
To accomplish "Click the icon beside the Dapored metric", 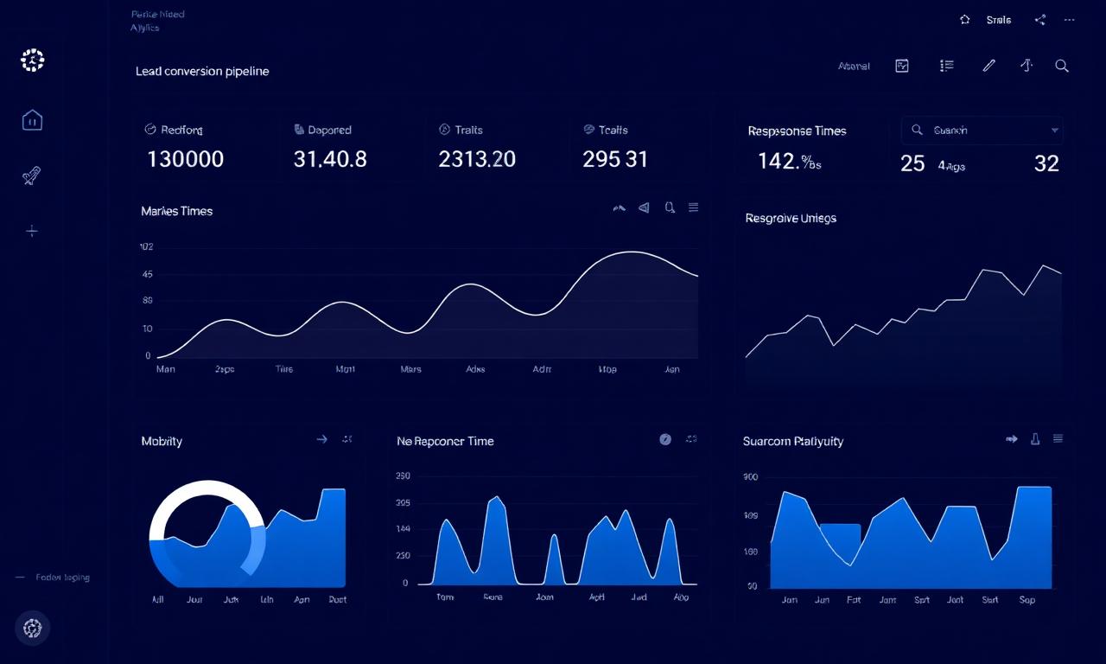I will (299, 130).
